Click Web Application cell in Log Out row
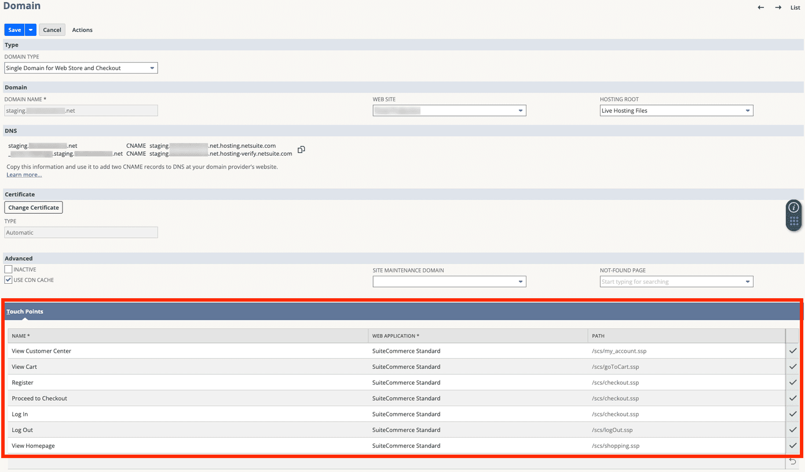 (x=478, y=430)
